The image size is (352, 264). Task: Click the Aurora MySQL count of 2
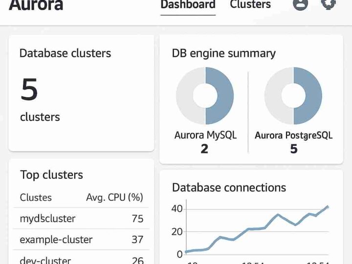204,149
